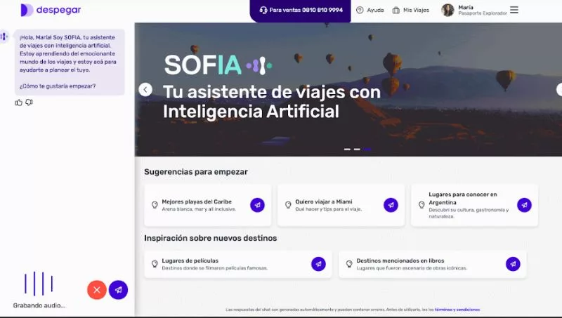Go to previous carousel slide

click(x=145, y=89)
